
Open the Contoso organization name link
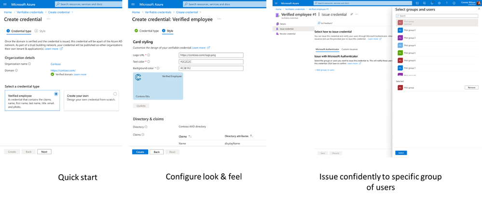[55, 64]
